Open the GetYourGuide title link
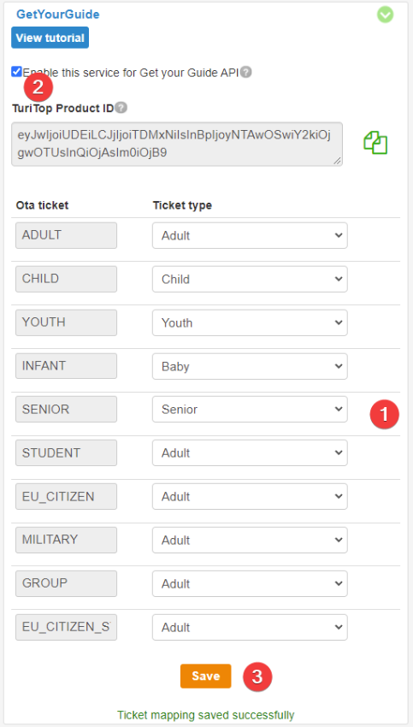The width and height of the screenshot is (413, 727). point(58,15)
